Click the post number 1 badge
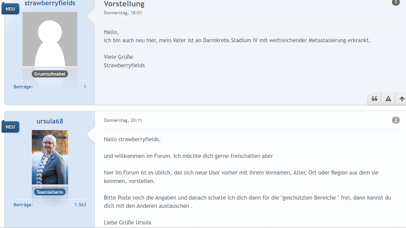Viewport: 406px width, 228px height. click(396, 2)
